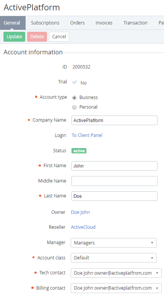Expand the Billing contact dropdown
This screenshot has height=295, width=164.
pyautogui.click(x=116, y=288)
